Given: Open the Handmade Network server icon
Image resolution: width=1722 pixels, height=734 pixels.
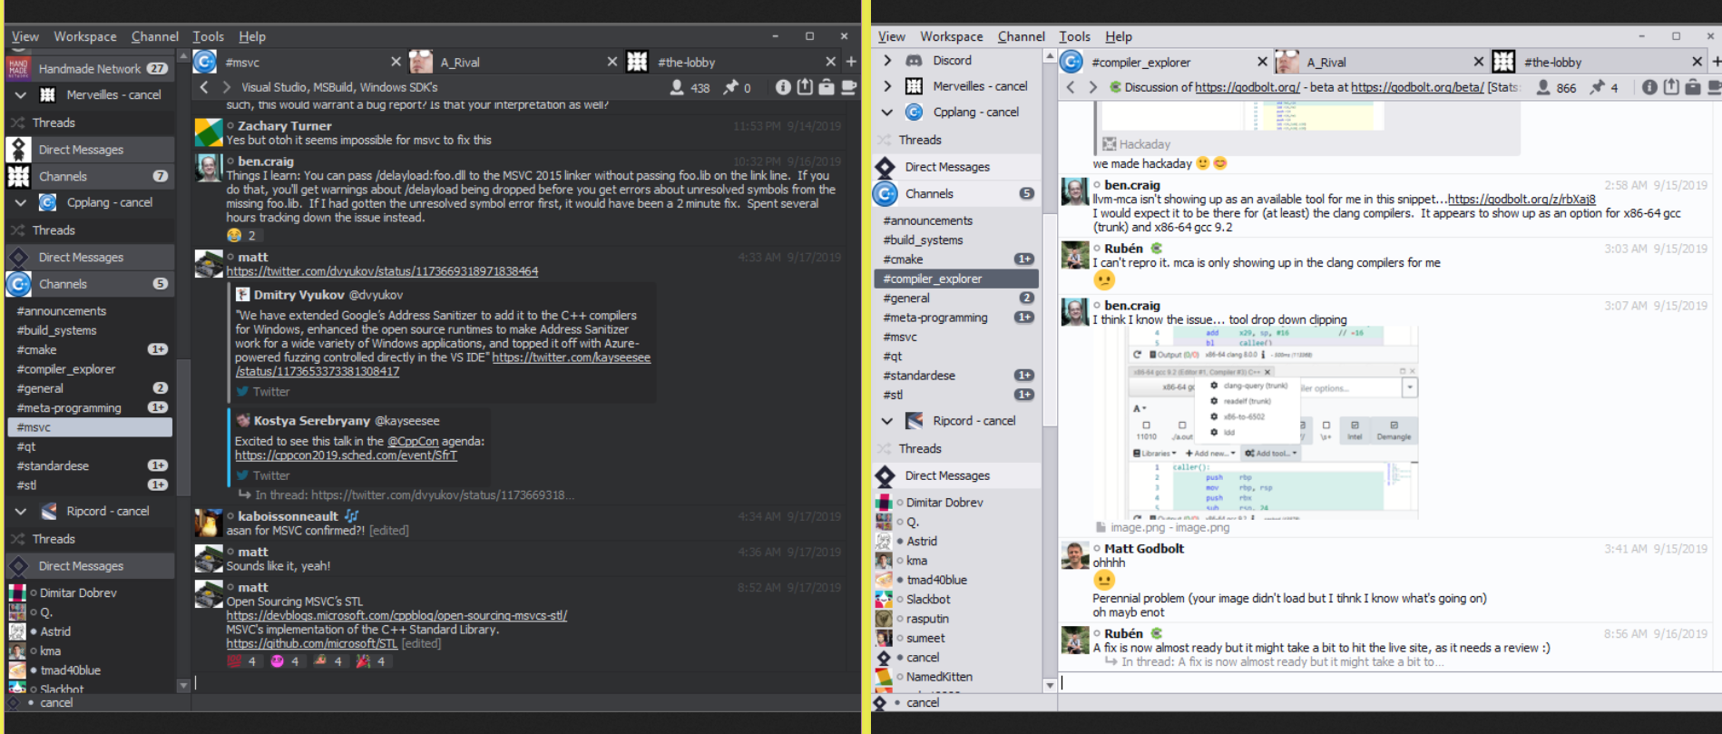Looking at the screenshot, I should tap(18, 68).
